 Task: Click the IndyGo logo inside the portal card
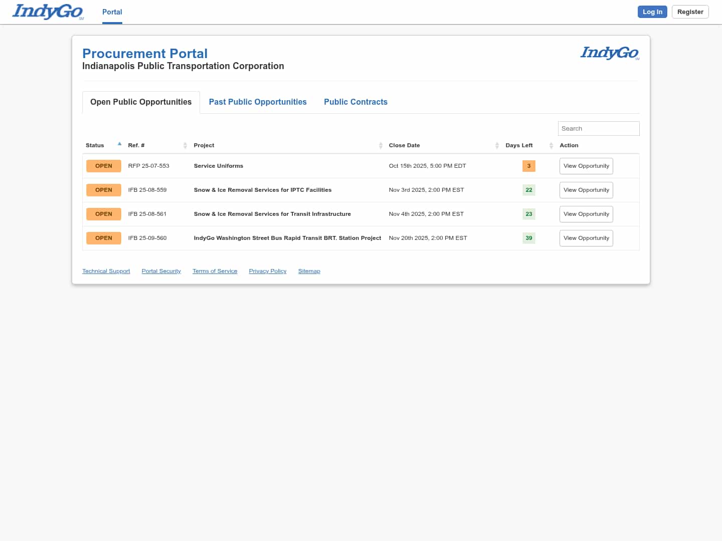pyautogui.click(x=609, y=53)
